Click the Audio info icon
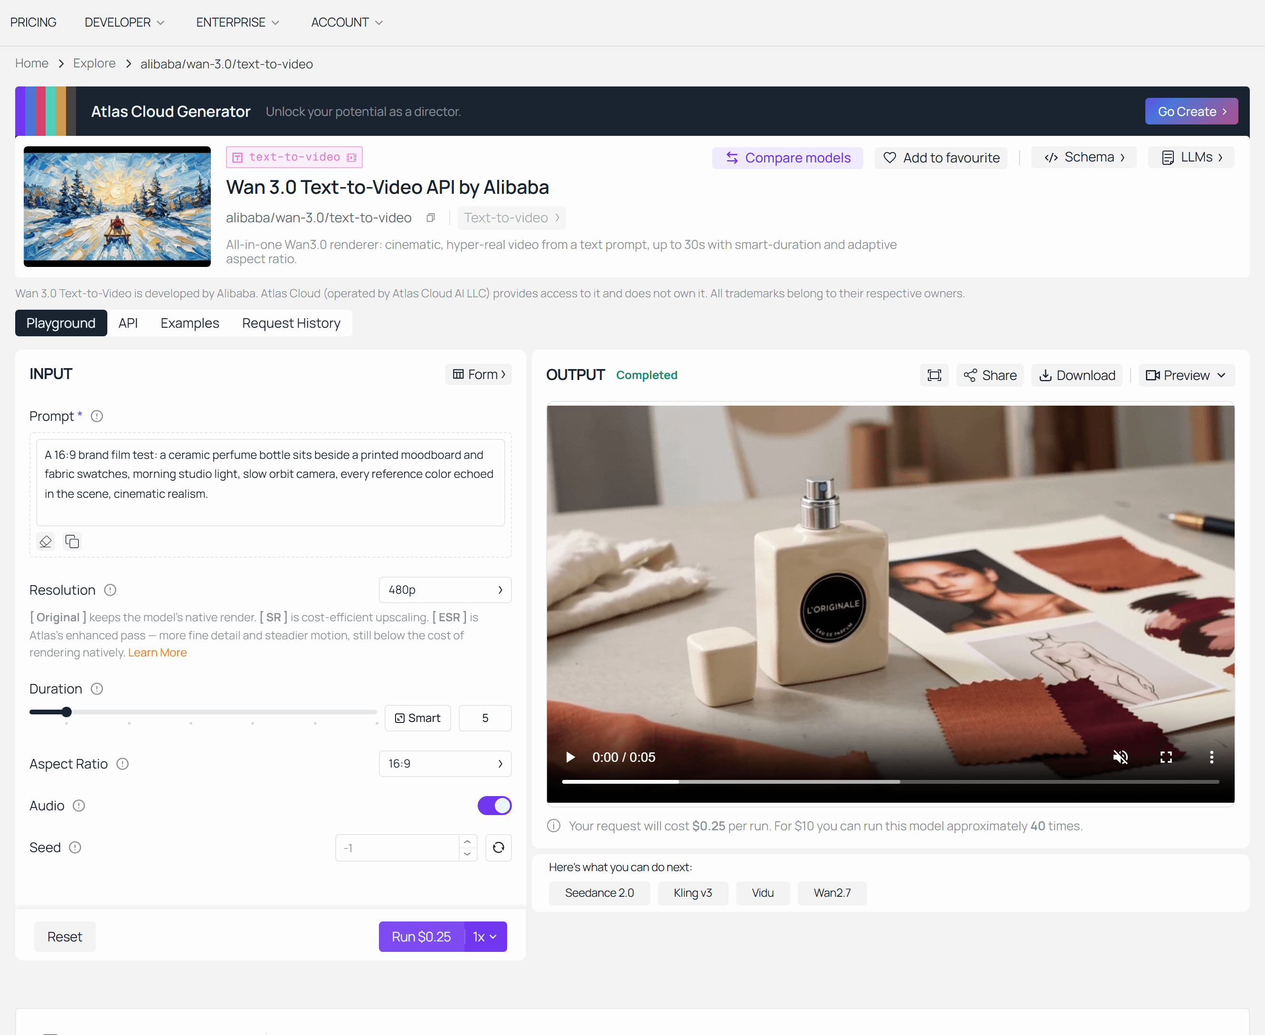 tap(79, 806)
